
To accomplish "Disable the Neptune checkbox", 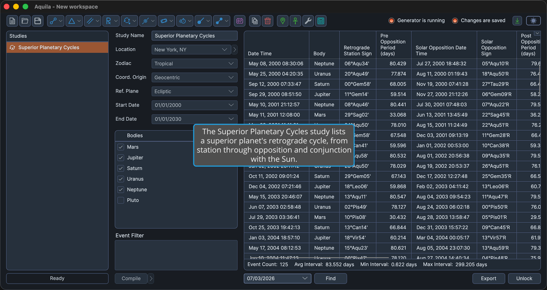I will [x=121, y=190].
